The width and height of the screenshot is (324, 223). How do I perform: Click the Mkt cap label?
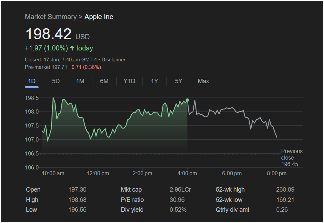[x=131, y=190]
